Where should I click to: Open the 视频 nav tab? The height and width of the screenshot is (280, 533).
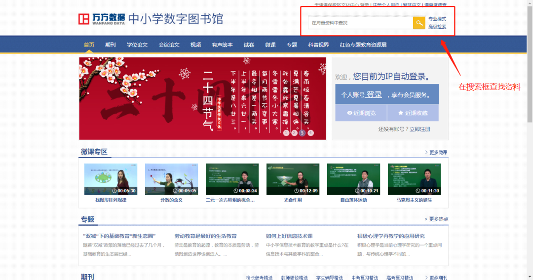[x=195, y=44]
